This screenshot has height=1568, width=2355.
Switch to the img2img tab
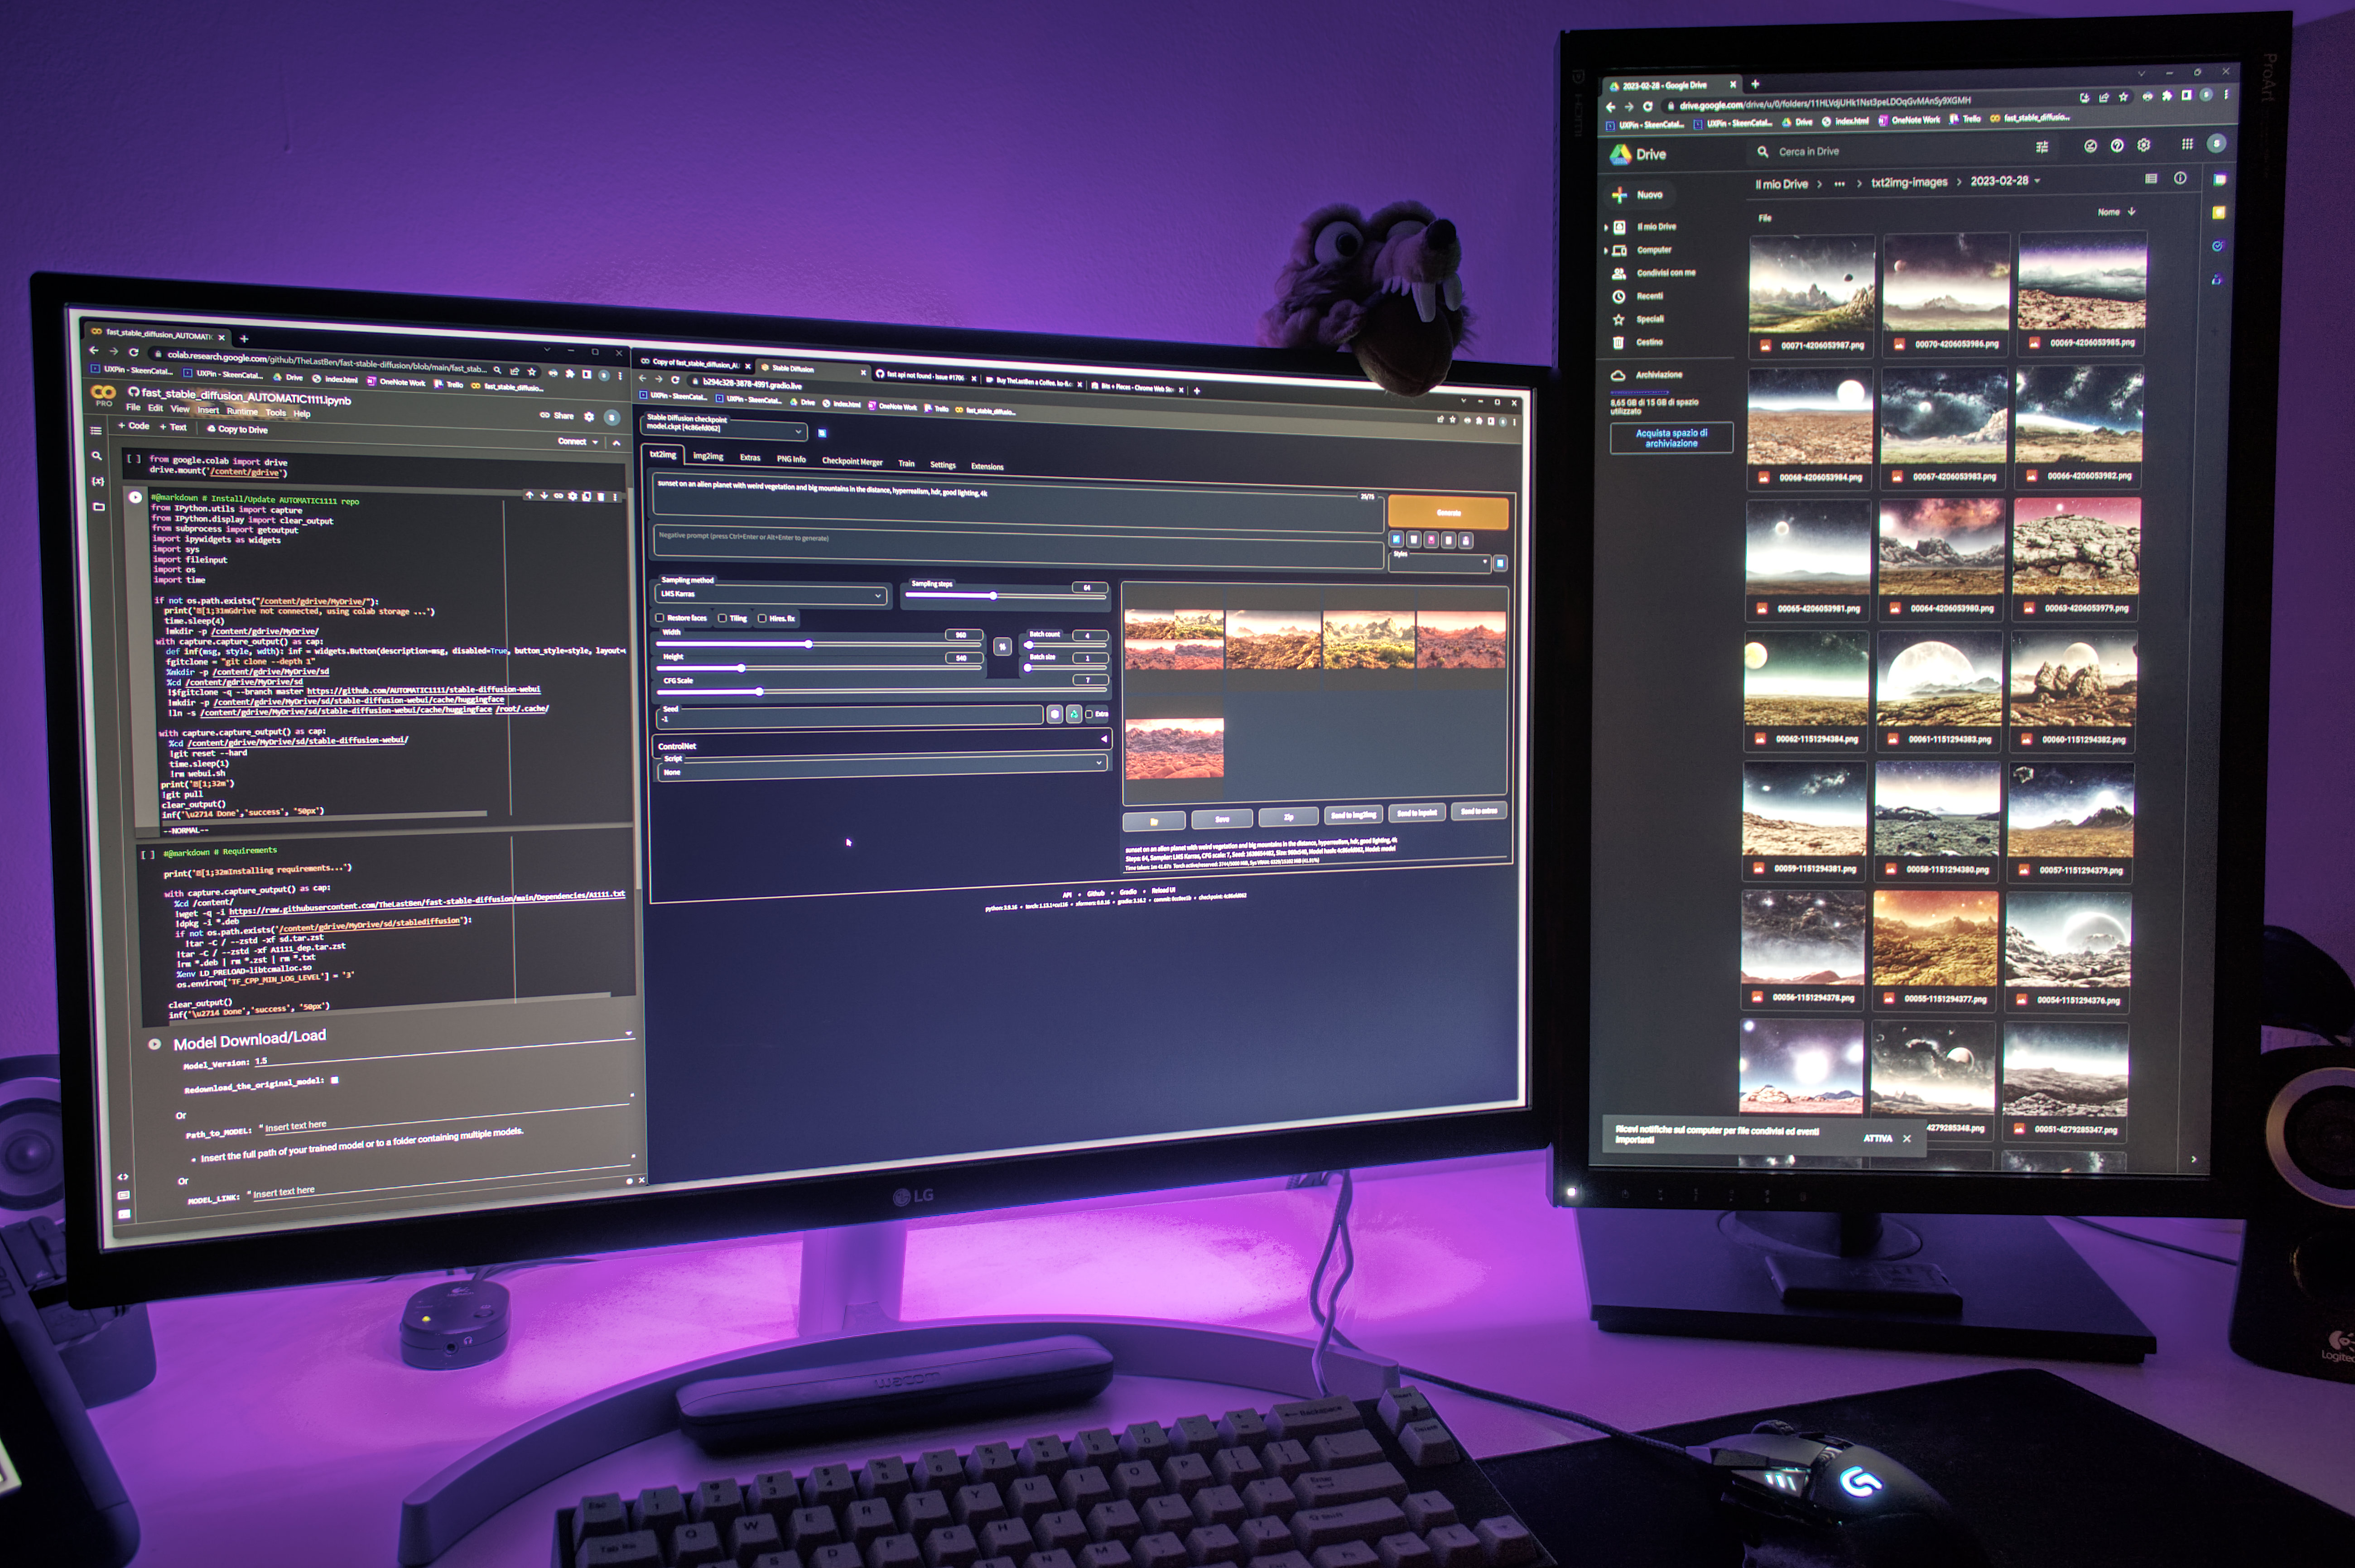point(707,456)
